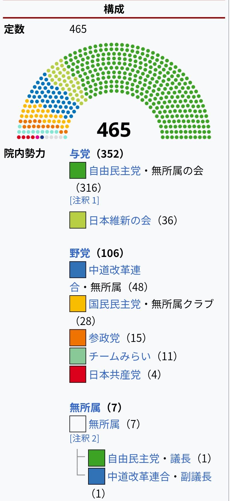The image size is (230, 501).
Task: Open the 与党 link
Action: tap(80, 154)
